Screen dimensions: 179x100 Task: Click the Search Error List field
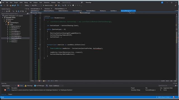[x=166, y=86]
